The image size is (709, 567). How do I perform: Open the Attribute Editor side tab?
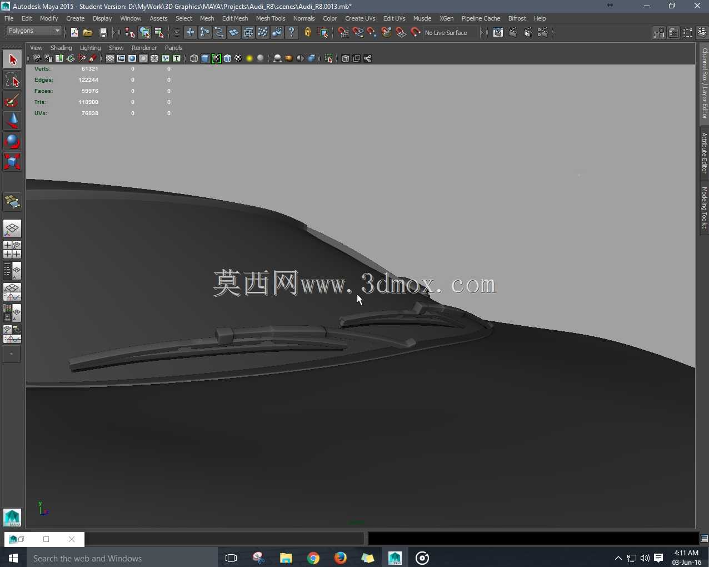pos(704,153)
